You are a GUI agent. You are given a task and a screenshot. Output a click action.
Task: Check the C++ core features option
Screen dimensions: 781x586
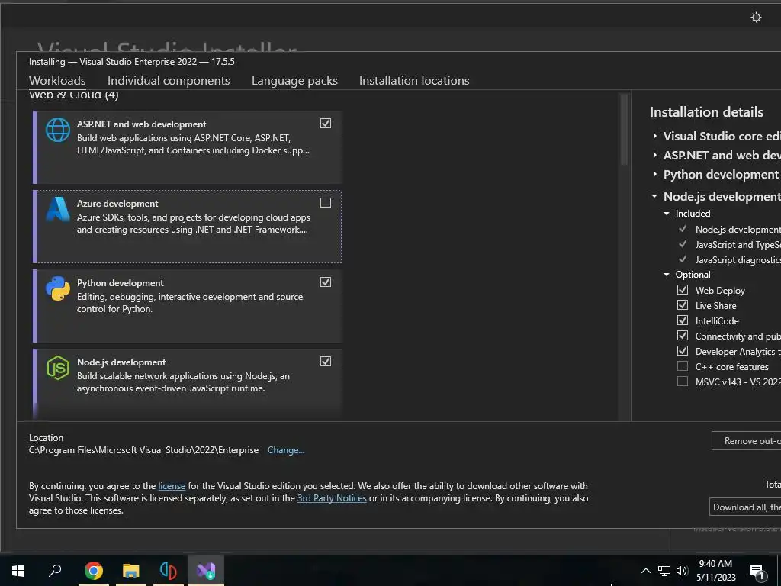(683, 366)
